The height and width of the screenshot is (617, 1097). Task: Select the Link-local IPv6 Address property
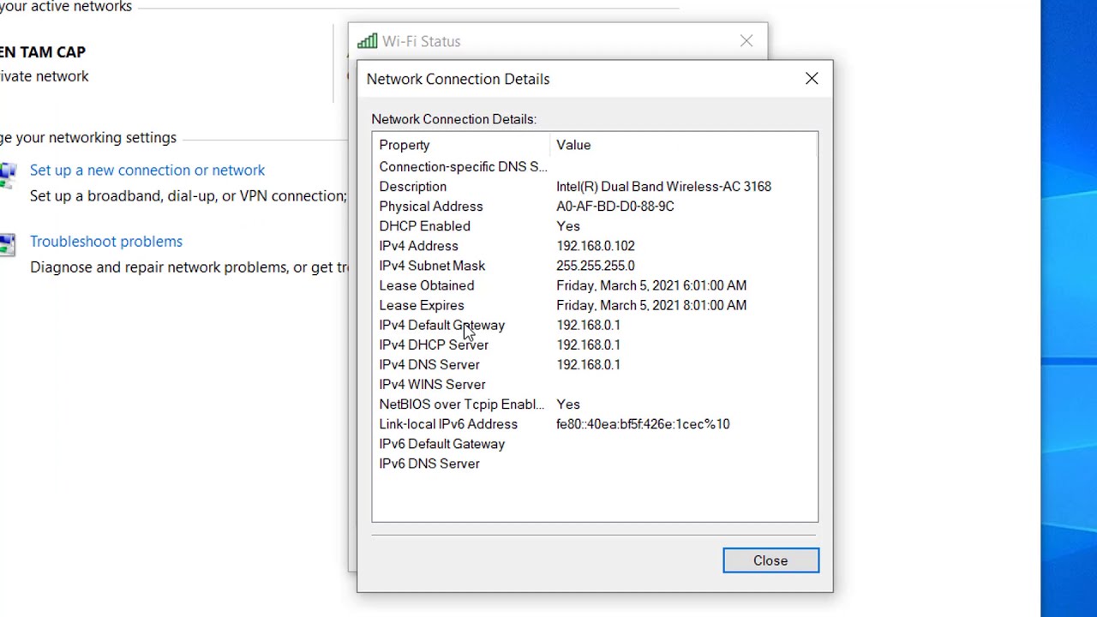point(448,423)
